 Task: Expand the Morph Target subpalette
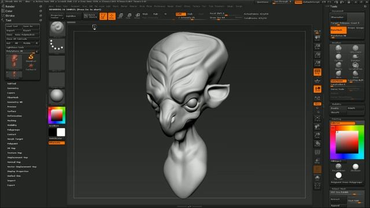(x=15, y=139)
